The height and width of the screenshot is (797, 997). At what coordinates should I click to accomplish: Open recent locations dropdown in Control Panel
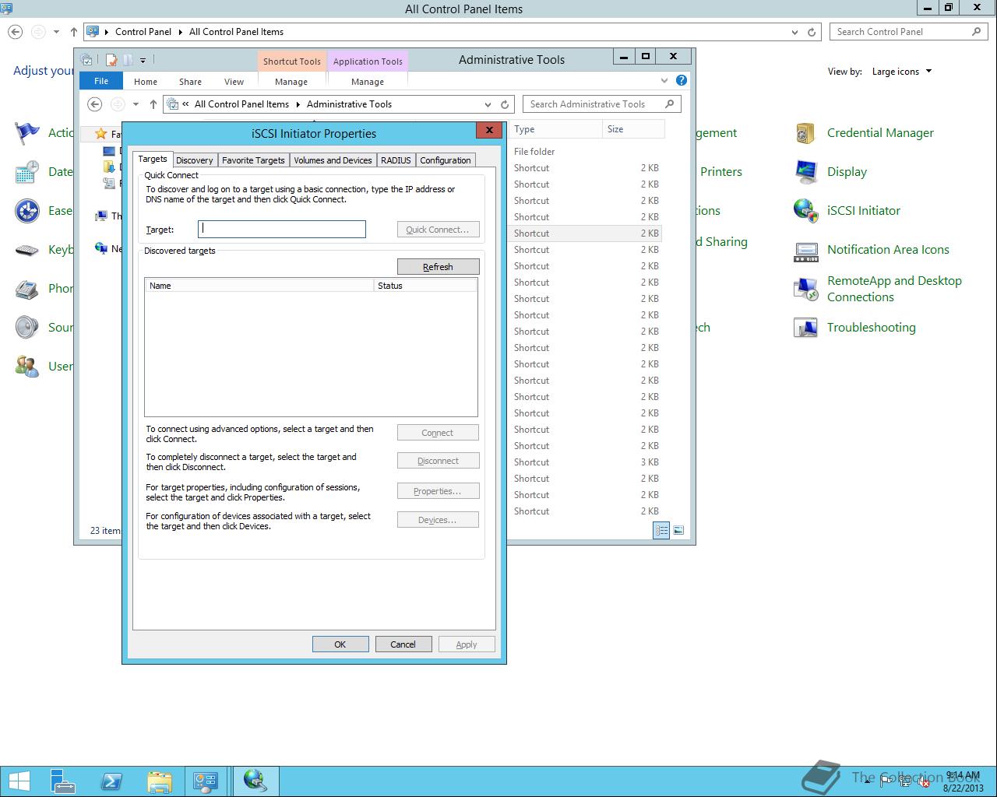click(x=56, y=32)
